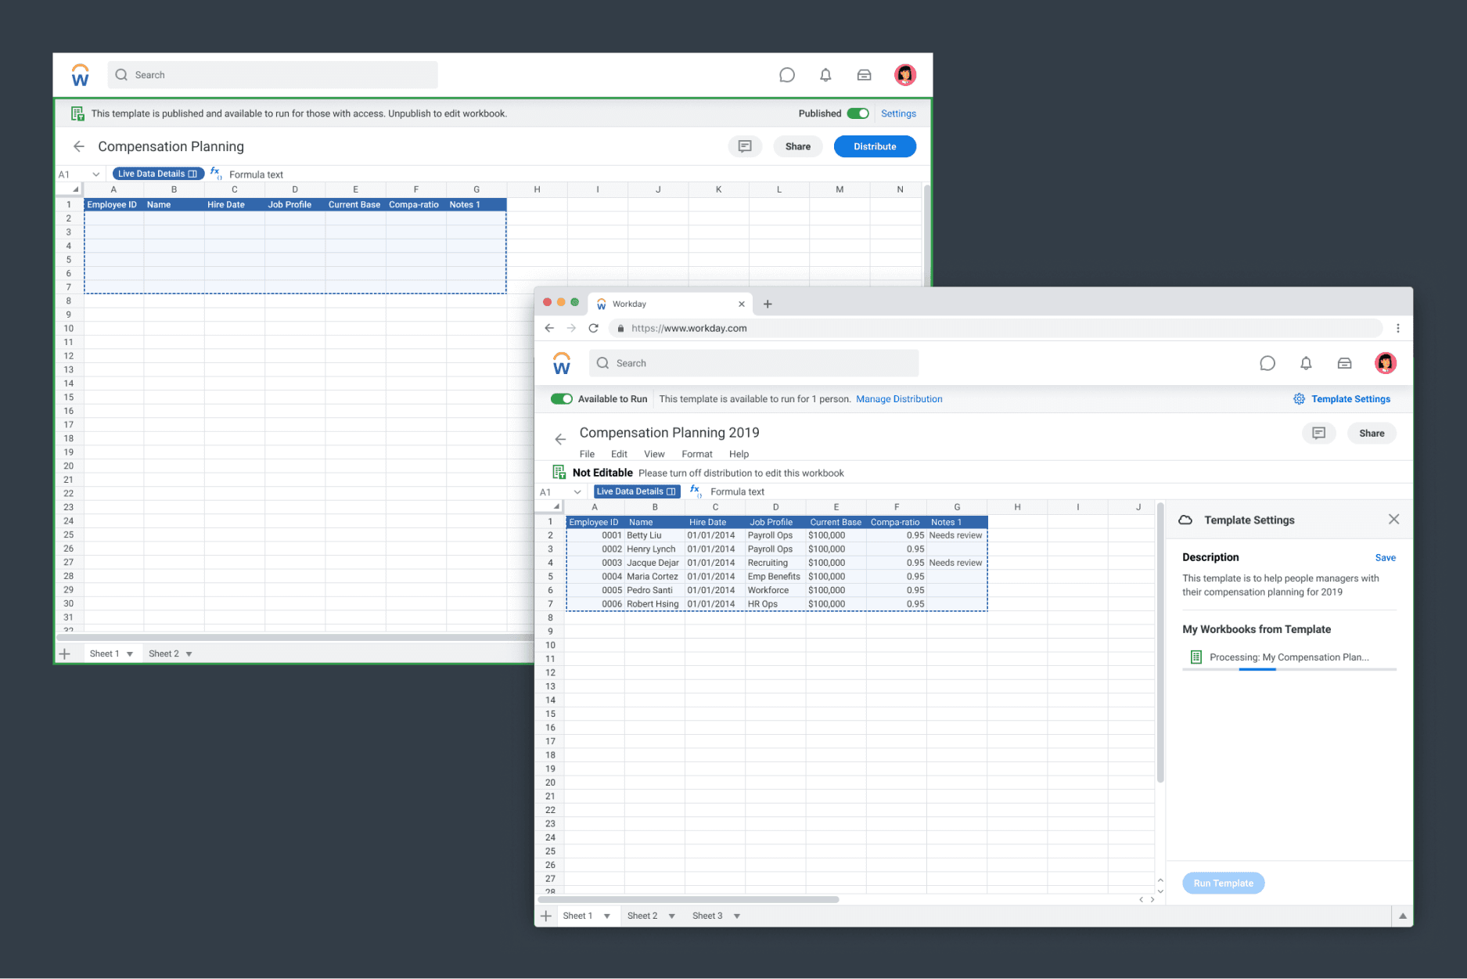This screenshot has height=979, width=1467.
Task: Open comments icon beside Share in front window
Action: pos(1319,433)
